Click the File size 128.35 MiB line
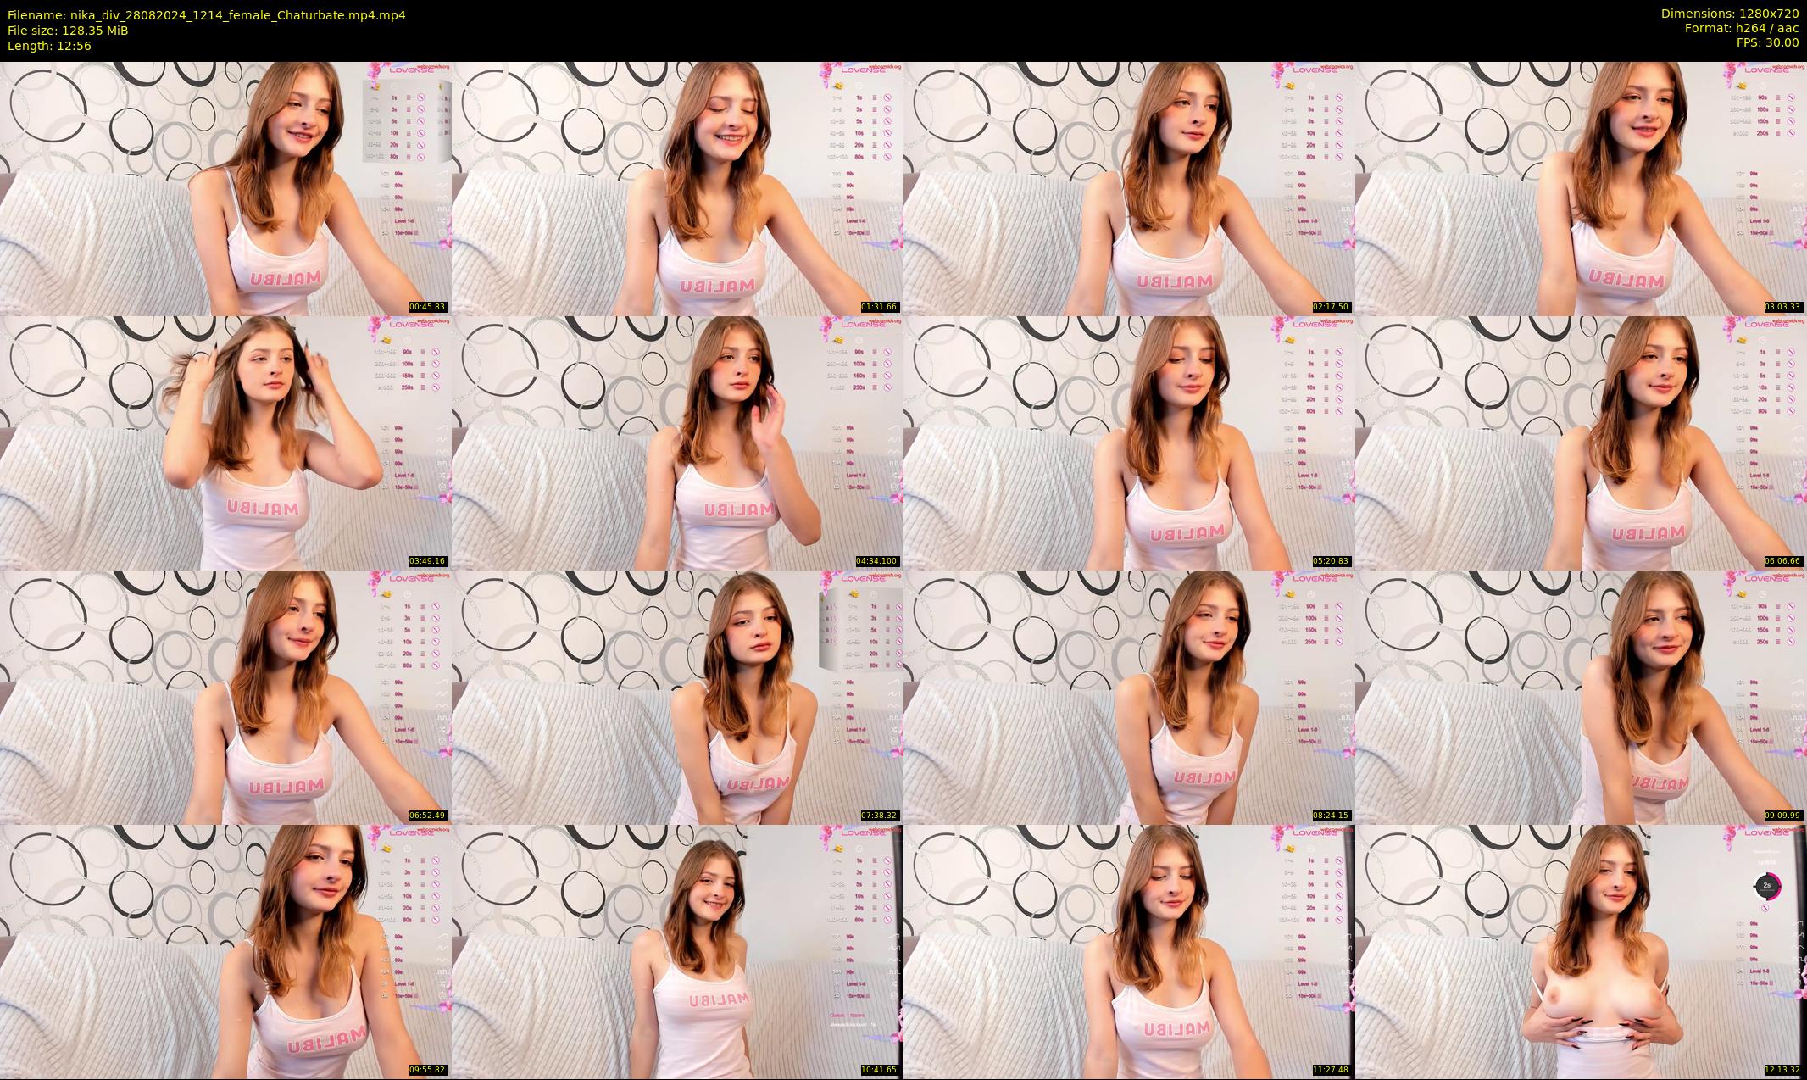This screenshot has height=1080, width=1807. pos(68,30)
